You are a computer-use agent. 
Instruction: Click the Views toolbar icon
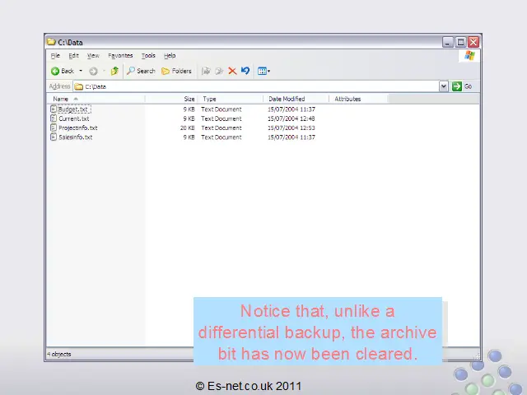tap(262, 72)
